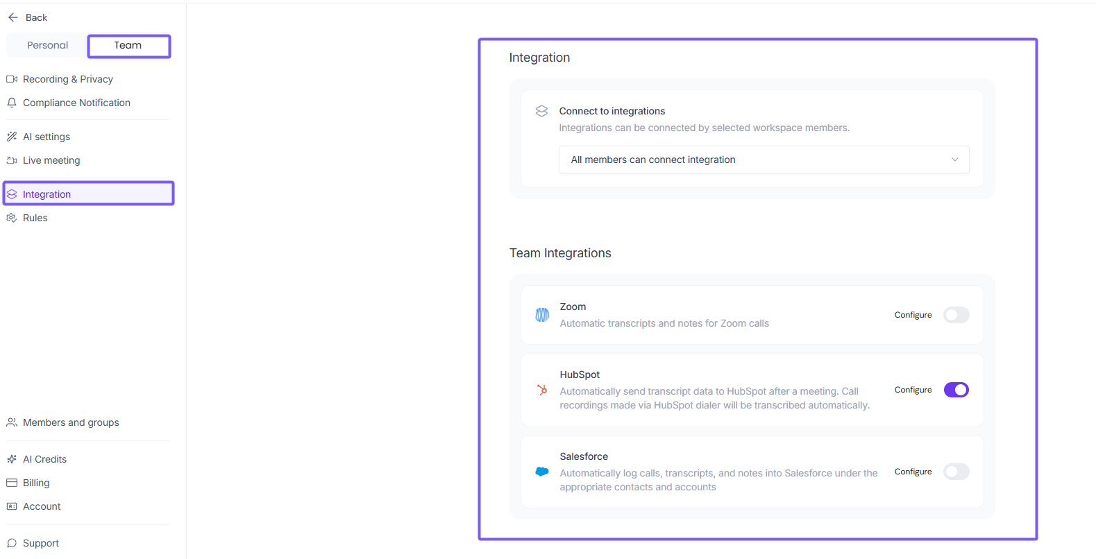Click Configure for Salesforce

click(913, 472)
